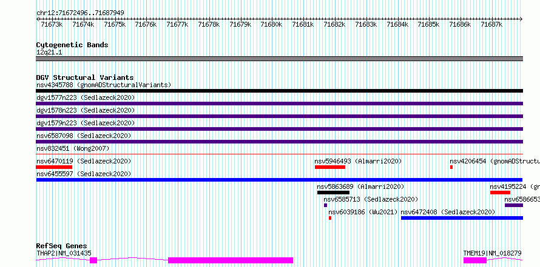Click the small red nsv4206454 marker
This screenshot has height=267, width=540.
tap(451, 167)
